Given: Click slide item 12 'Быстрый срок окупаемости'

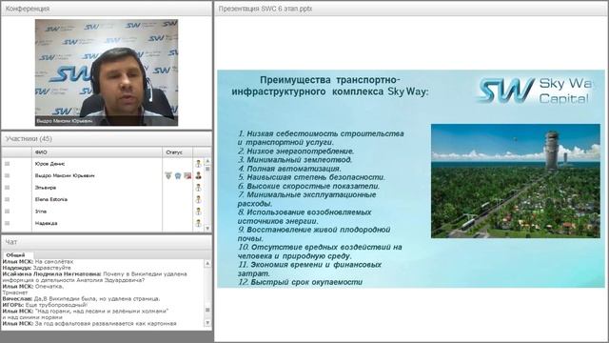Looking at the screenshot, I should 301,282.
